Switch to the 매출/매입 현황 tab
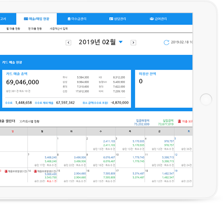223x208 pixels. [37, 19]
